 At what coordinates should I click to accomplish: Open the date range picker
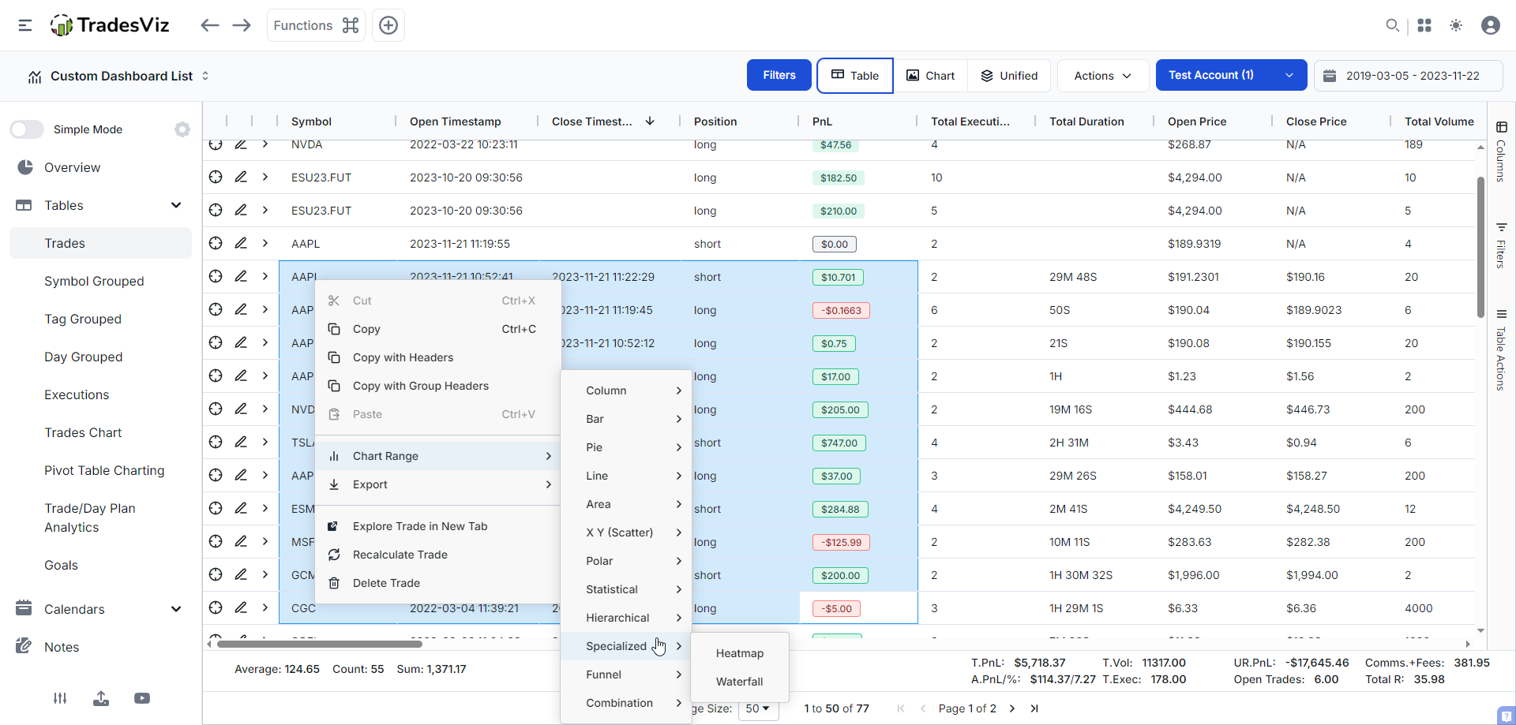point(1409,76)
